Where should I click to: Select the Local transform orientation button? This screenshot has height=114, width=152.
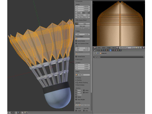click(86, 13)
